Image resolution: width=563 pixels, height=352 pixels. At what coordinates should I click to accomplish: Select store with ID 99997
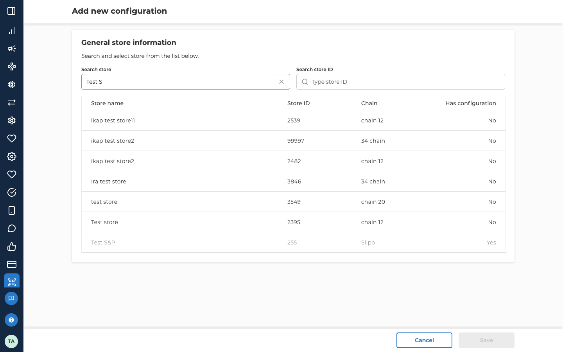coord(294,141)
